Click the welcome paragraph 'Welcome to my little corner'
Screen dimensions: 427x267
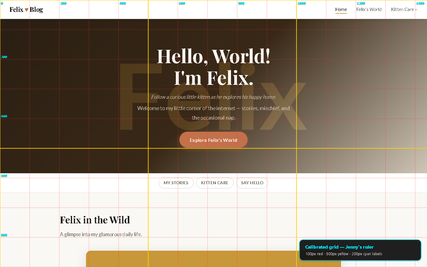(x=213, y=113)
